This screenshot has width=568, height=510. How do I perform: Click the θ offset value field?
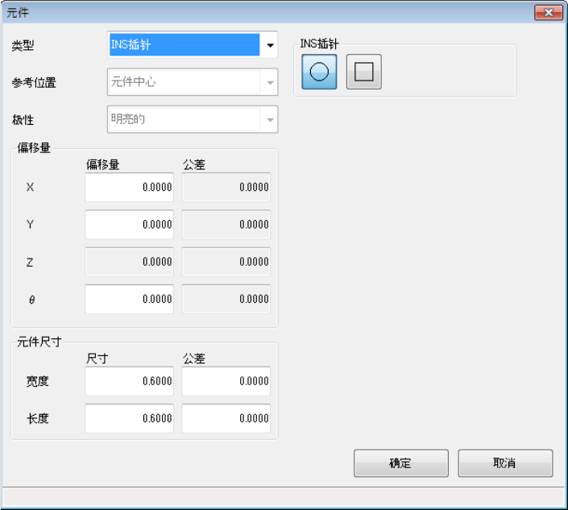(130, 299)
